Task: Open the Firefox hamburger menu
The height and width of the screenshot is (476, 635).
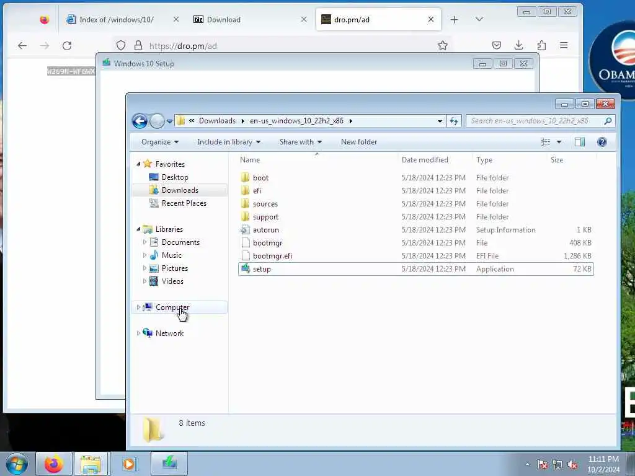Action: click(x=564, y=45)
